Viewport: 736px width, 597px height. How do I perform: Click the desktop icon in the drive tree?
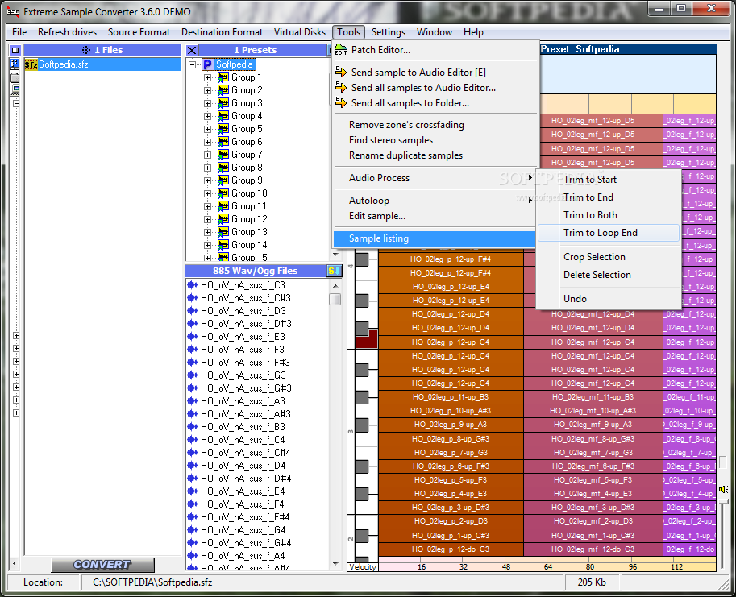(15, 64)
